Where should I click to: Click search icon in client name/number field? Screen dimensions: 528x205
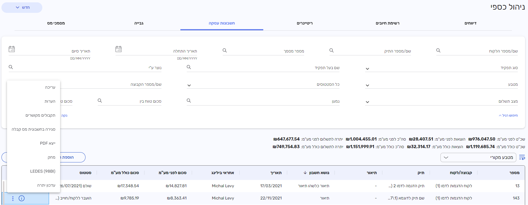point(438,50)
